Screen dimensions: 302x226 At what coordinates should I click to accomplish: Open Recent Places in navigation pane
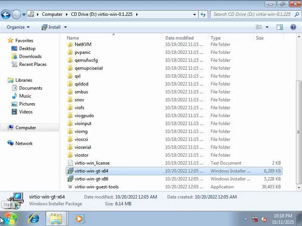(33, 64)
